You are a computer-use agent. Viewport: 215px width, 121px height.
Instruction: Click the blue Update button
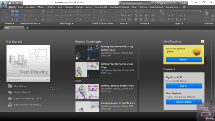pyautogui.click(x=184, y=59)
